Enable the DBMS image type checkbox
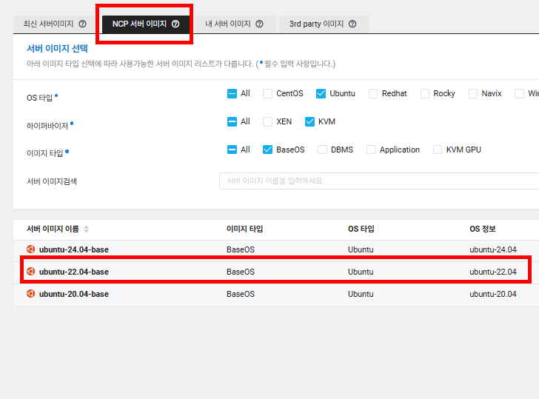The width and height of the screenshot is (539, 399). coord(322,150)
